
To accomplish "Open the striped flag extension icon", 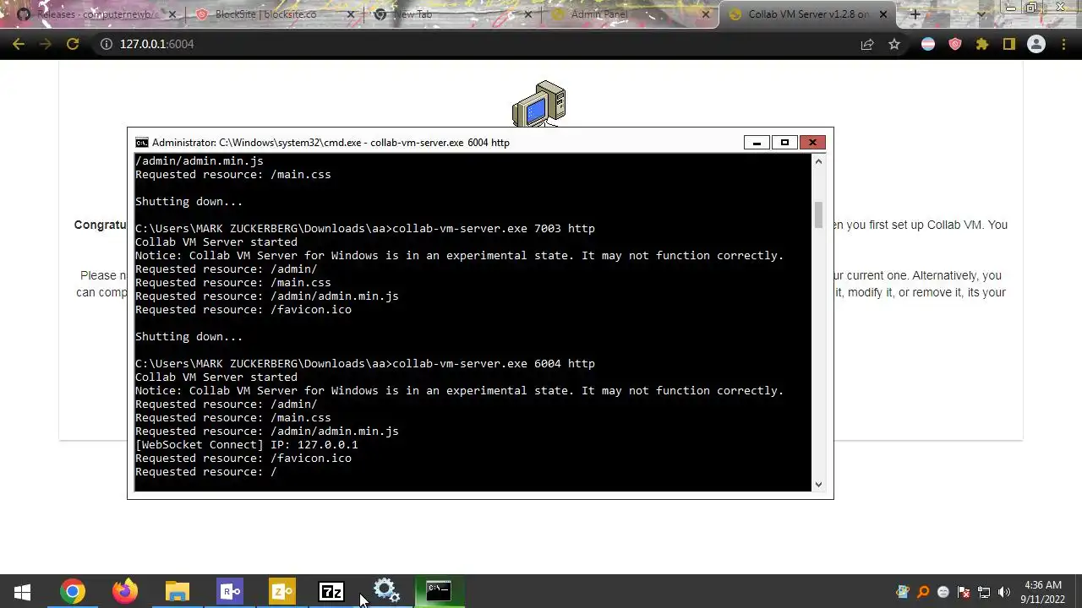I will 928,44.
